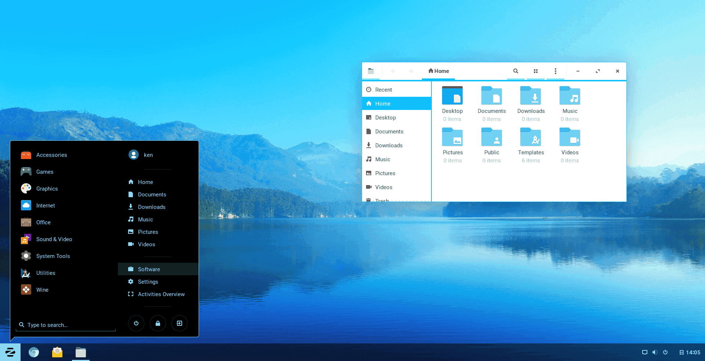Select Desktop in Files sidebar
The image size is (705, 361).
pos(397,118)
